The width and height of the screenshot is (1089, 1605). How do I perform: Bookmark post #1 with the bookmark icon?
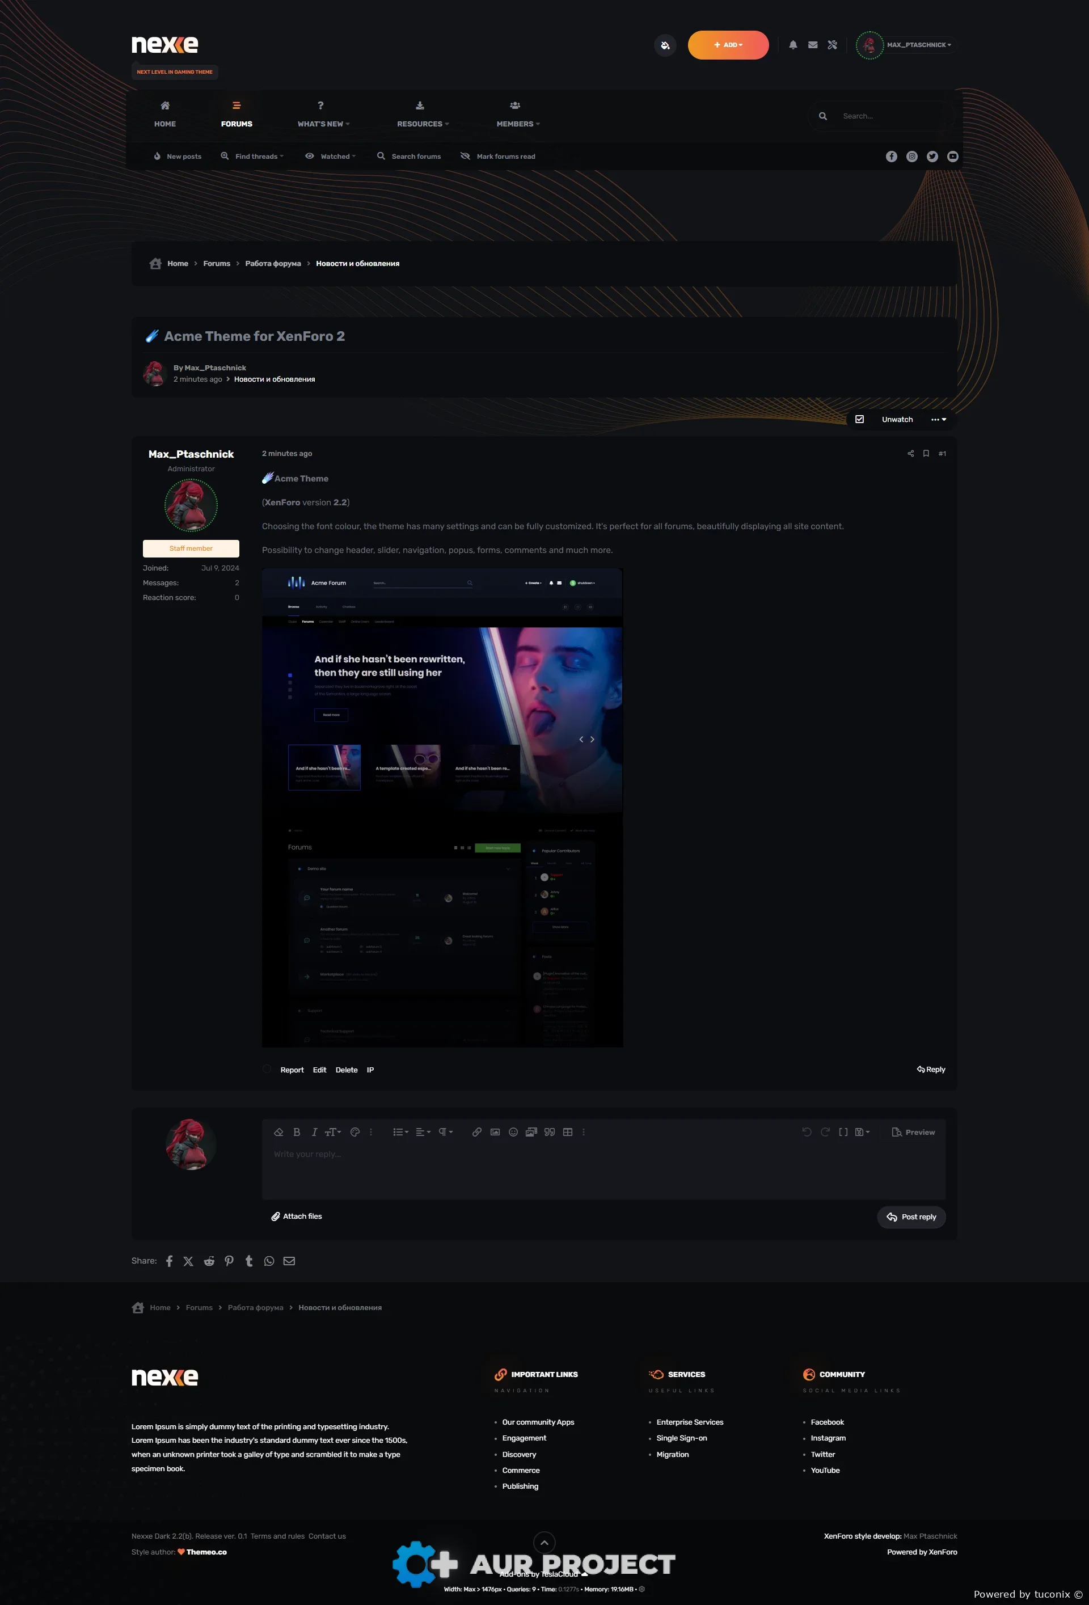pos(926,454)
